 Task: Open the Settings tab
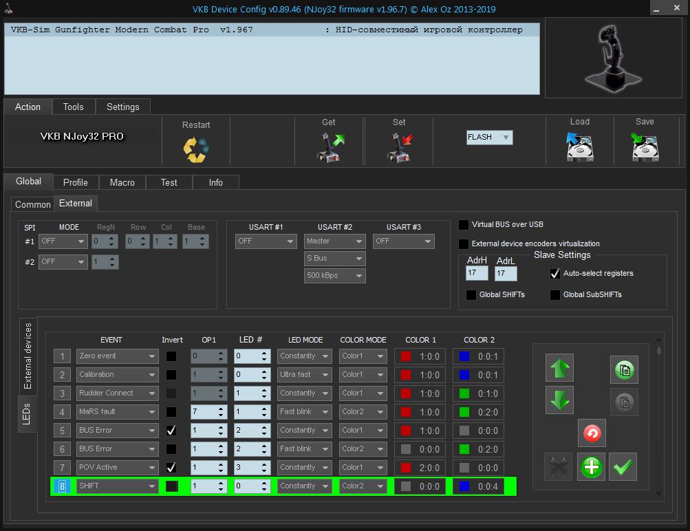point(122,107)
